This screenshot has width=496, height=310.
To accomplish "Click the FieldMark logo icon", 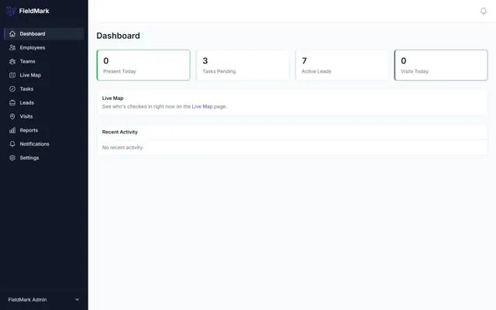I will (11, 11).
